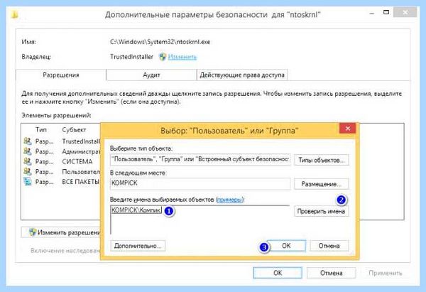This screenshot has height=292, width=426.
Task: Maximize the security settings window
Action: (x=386, y=13)
